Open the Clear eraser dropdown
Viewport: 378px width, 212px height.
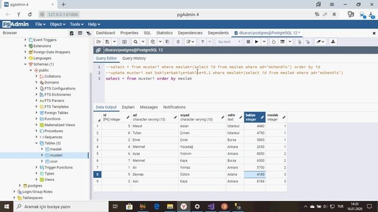pos(320,42)
